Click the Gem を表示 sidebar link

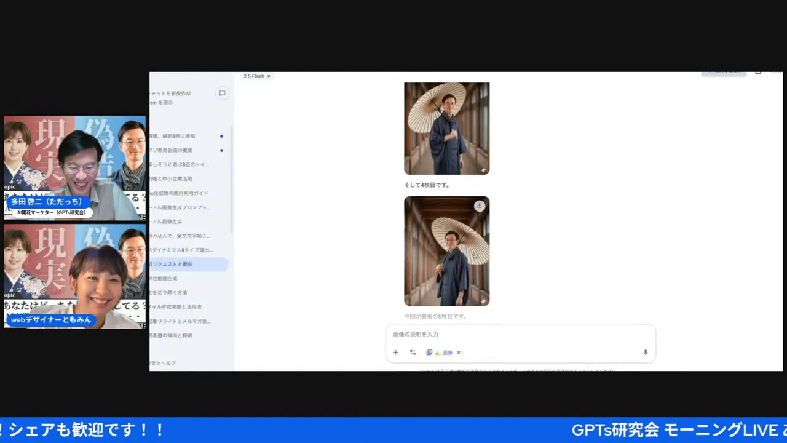click(162, 103)
